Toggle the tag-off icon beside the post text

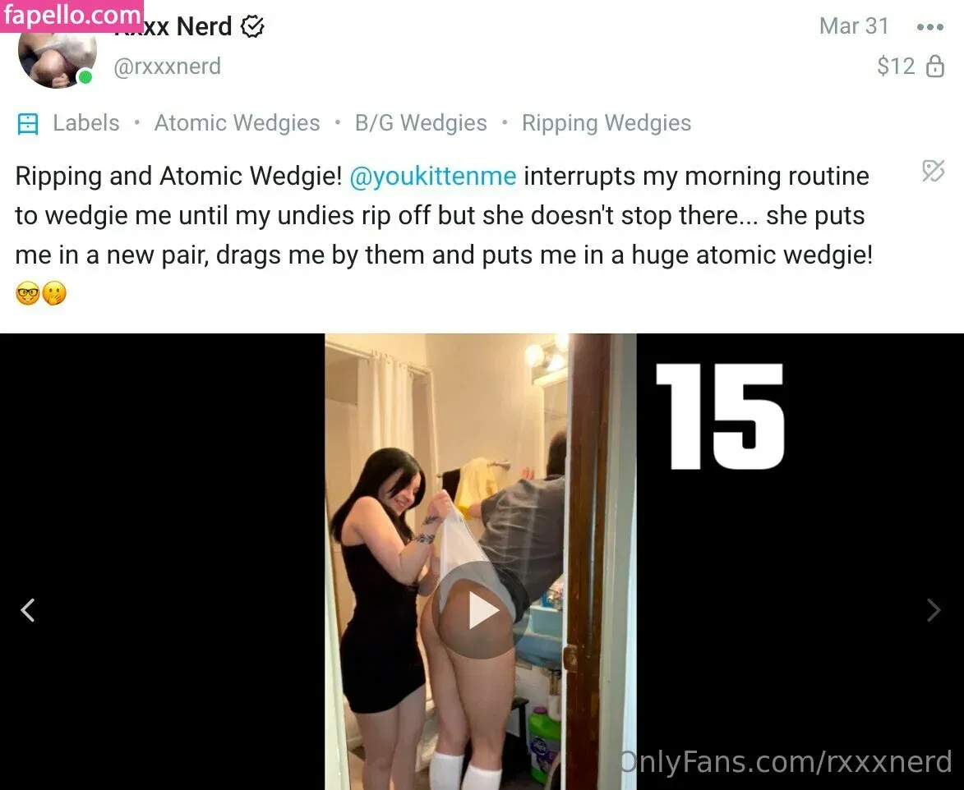[933, 171]
